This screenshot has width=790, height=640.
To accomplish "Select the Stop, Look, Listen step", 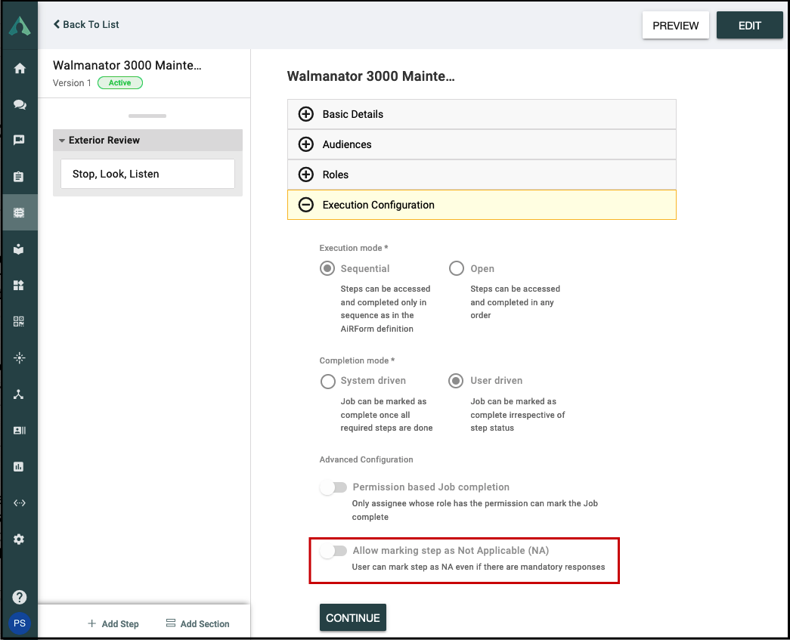I will (147, 174).
